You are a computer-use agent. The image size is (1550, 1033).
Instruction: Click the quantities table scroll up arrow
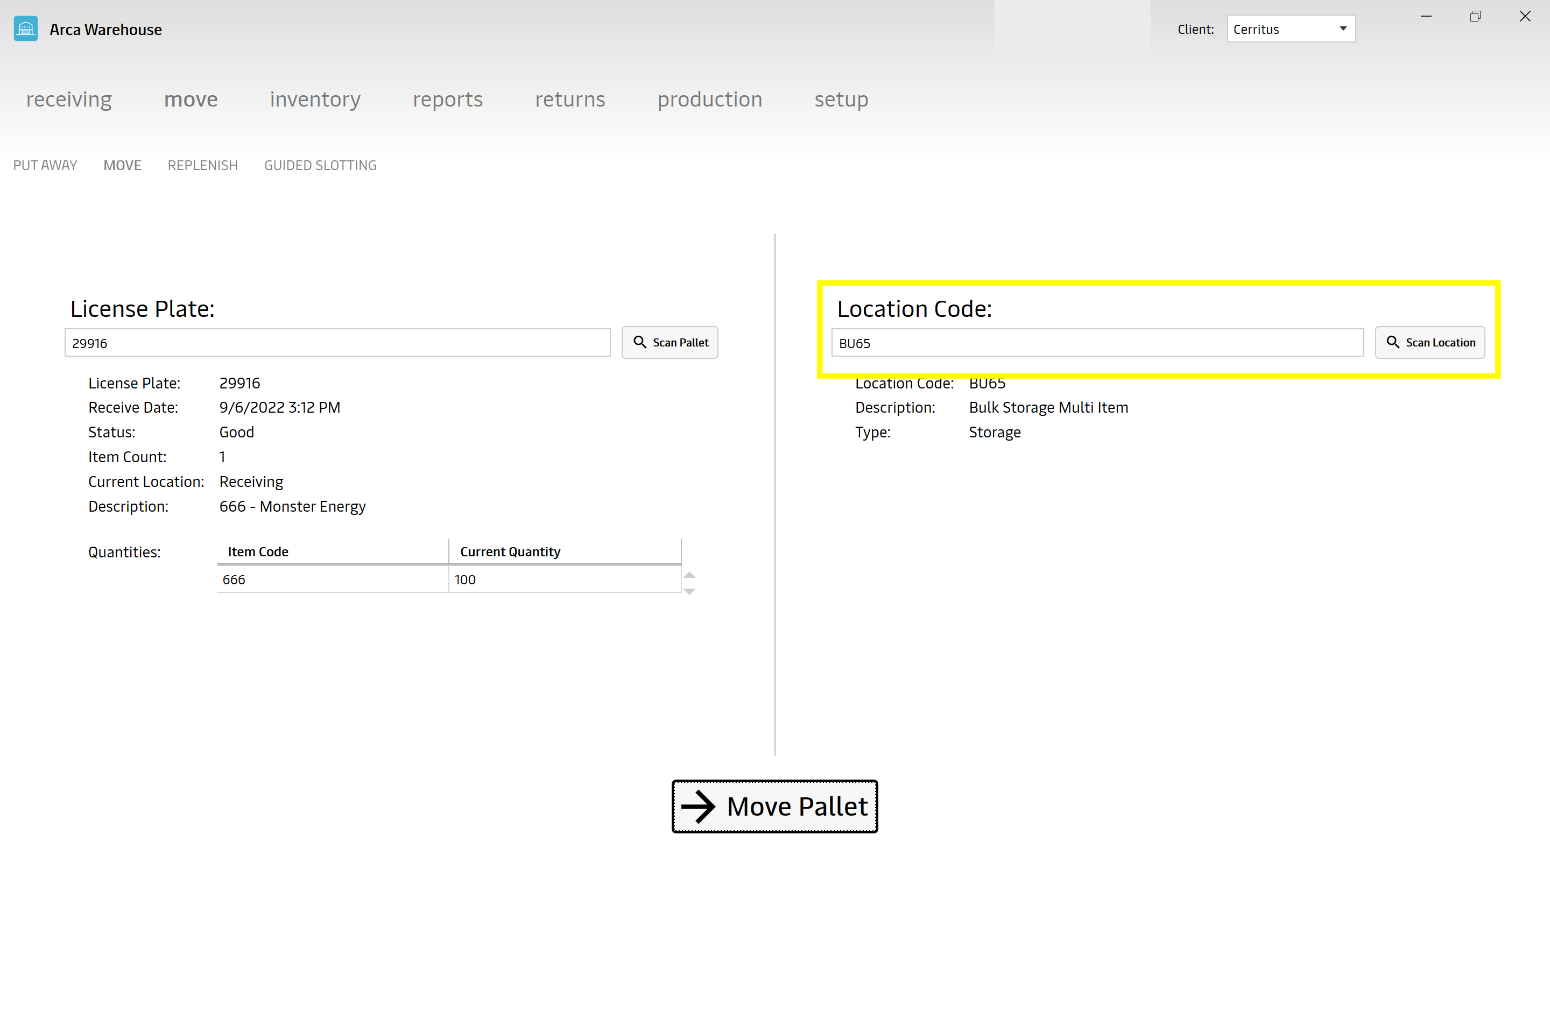click(689, 575)
